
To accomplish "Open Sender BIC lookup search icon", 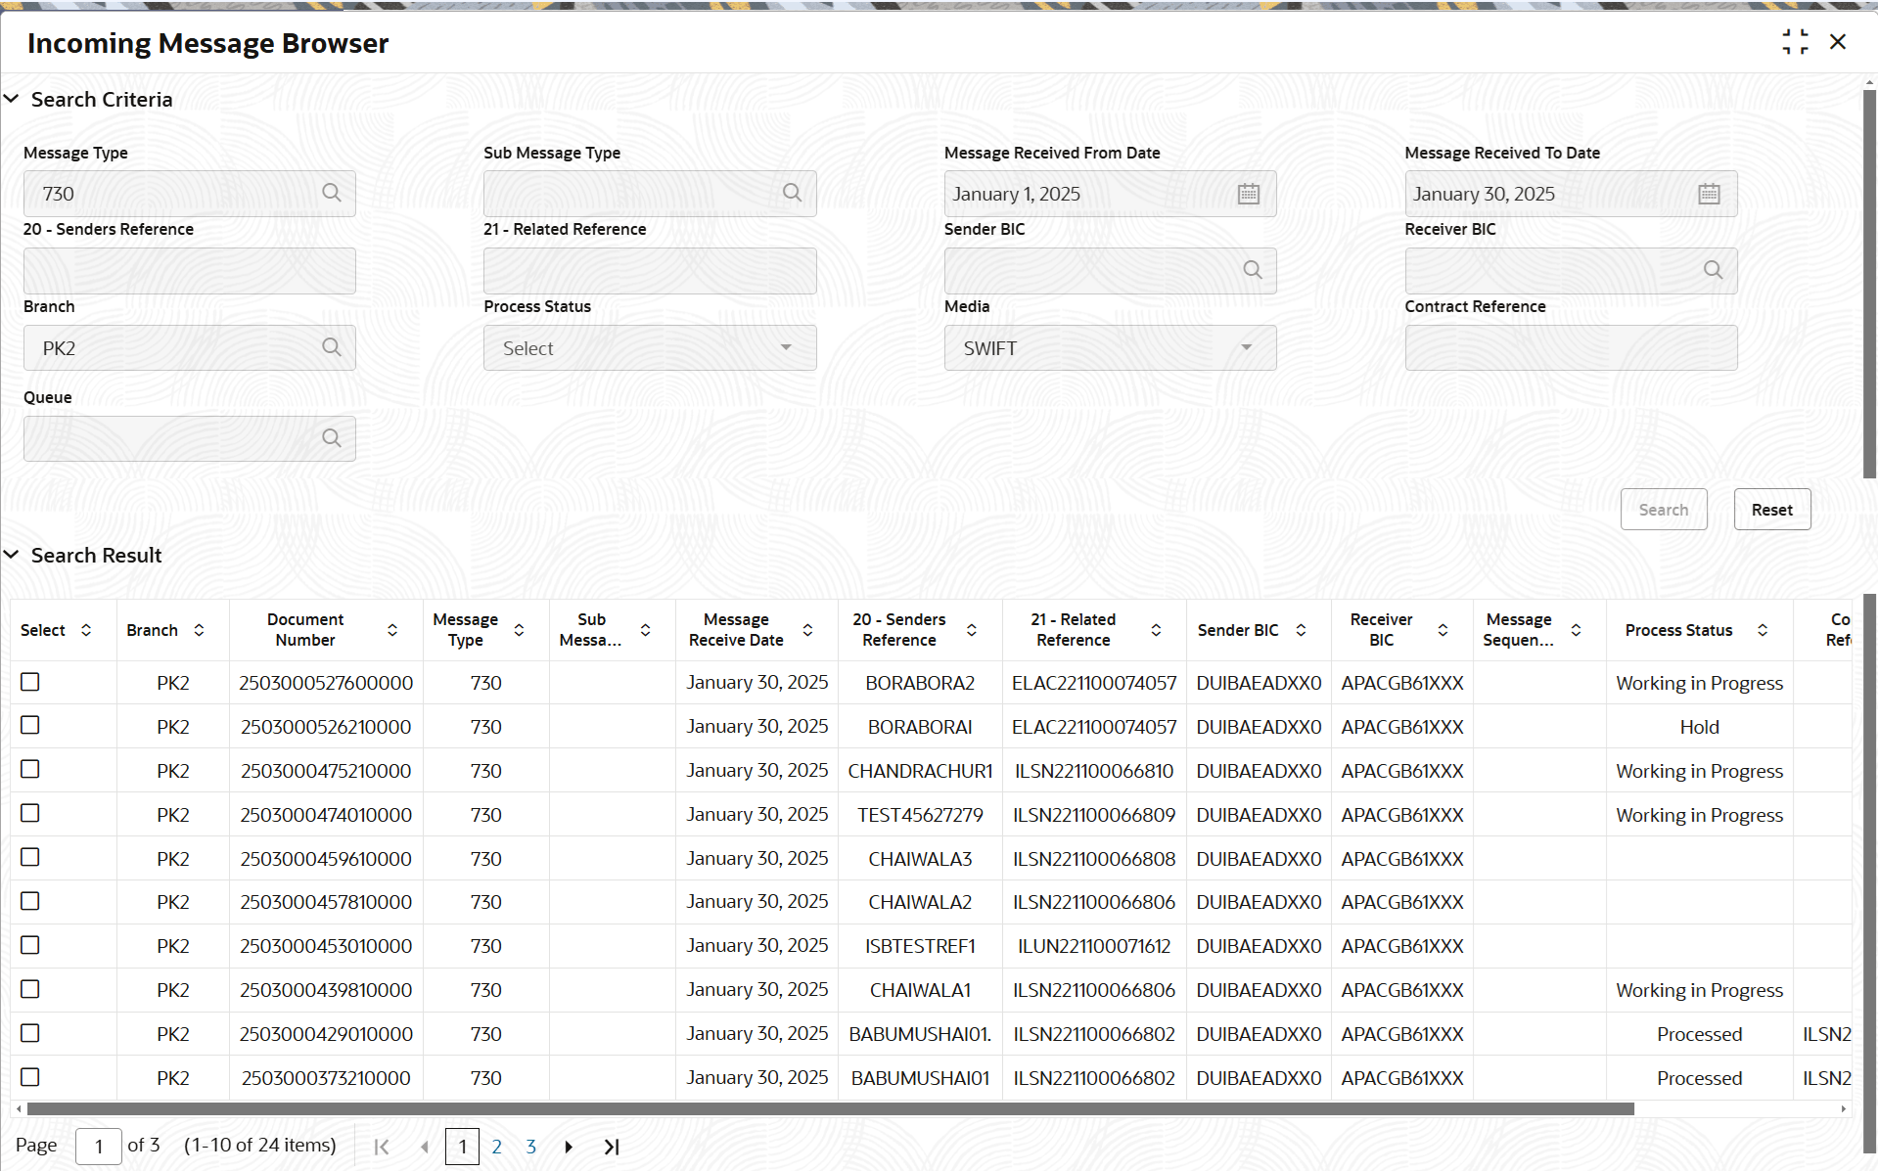I will tap(1253, 270).
